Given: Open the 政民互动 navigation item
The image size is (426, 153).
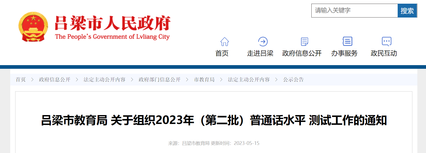Looking at the screenshot, I should pyautogui.click(x=384, y=53).
